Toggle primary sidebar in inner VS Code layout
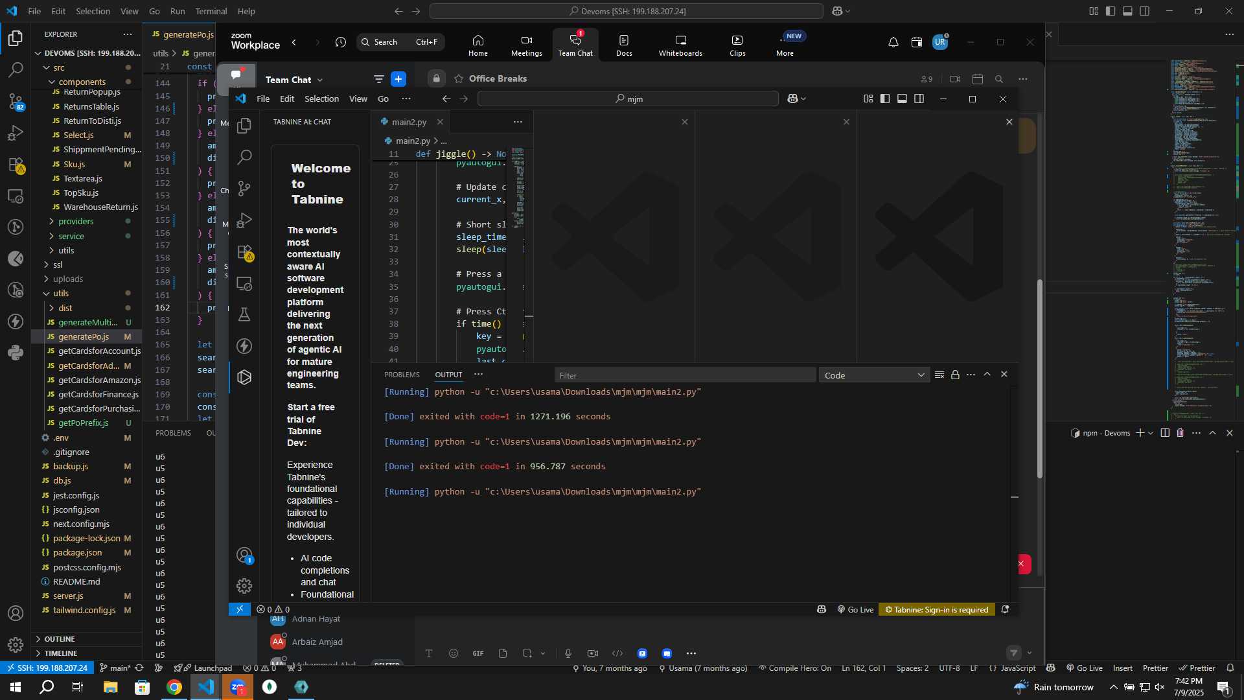The height and width of the screenshot is (700, 1244). click(x=885, y=99)
